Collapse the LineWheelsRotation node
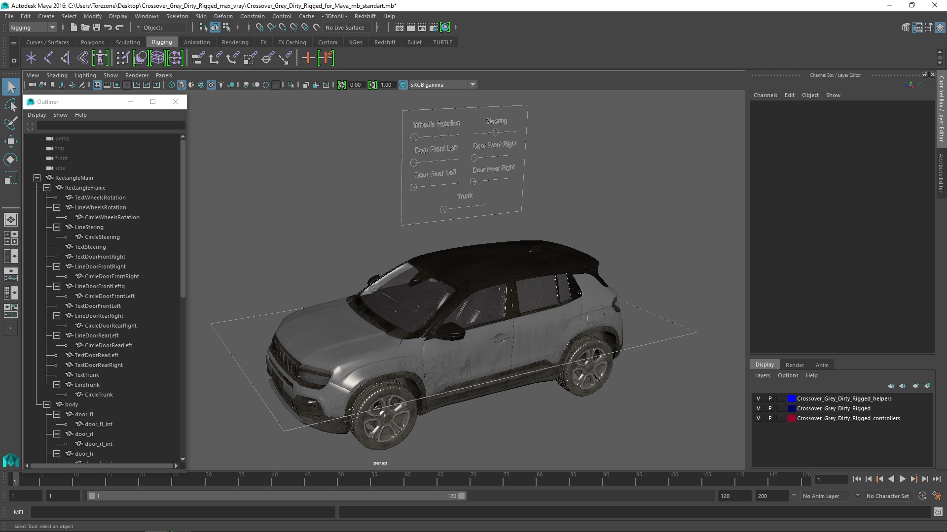The width and height of the screenshot is (947, 532). (57, 207)
